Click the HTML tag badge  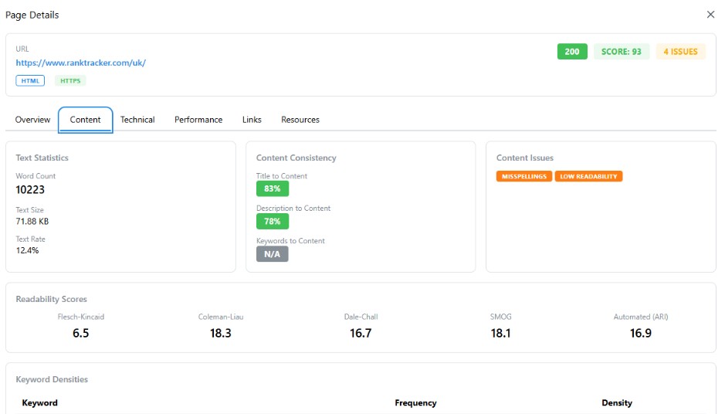point(30,80)
